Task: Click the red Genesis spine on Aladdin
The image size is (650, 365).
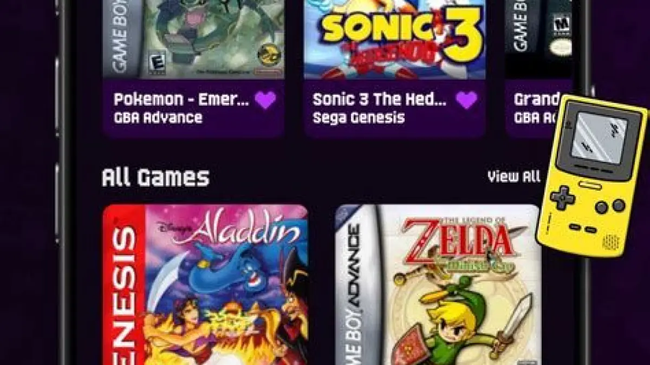Action: point(125,285)
